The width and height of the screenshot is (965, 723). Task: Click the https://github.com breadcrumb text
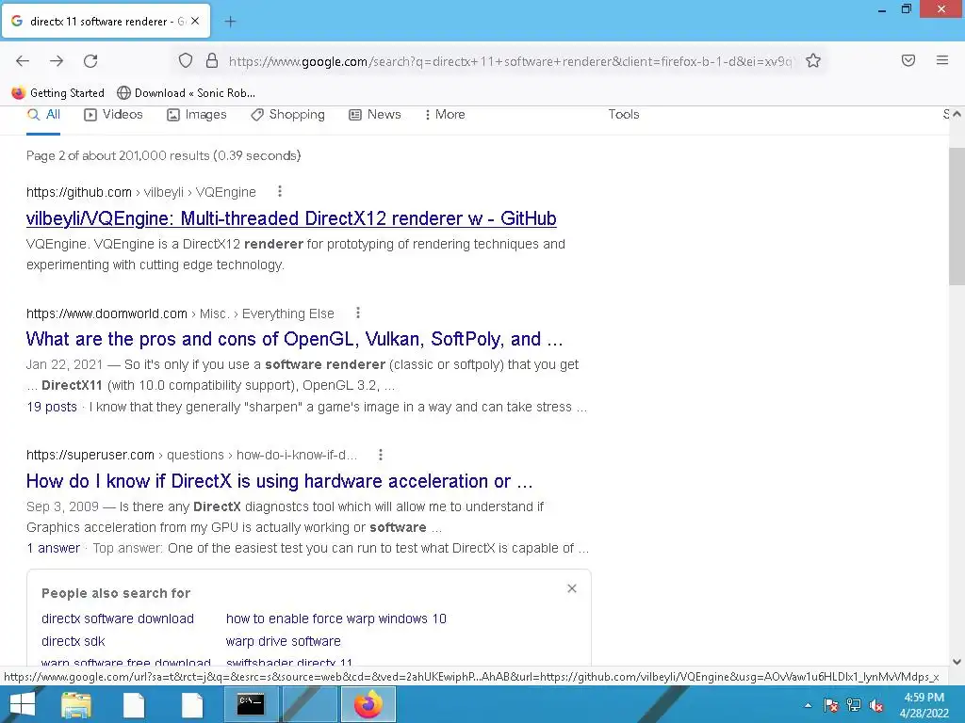pos(79,192)
